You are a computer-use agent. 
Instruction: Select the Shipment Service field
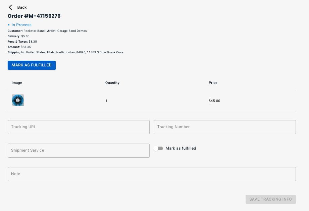[79, 151]
